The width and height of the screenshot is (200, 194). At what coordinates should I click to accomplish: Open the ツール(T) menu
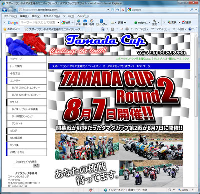[x=68, y=16]
